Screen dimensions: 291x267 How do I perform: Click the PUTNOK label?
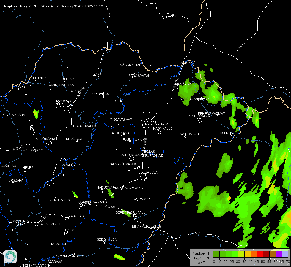pyautogui.click(x=40, y=78)
